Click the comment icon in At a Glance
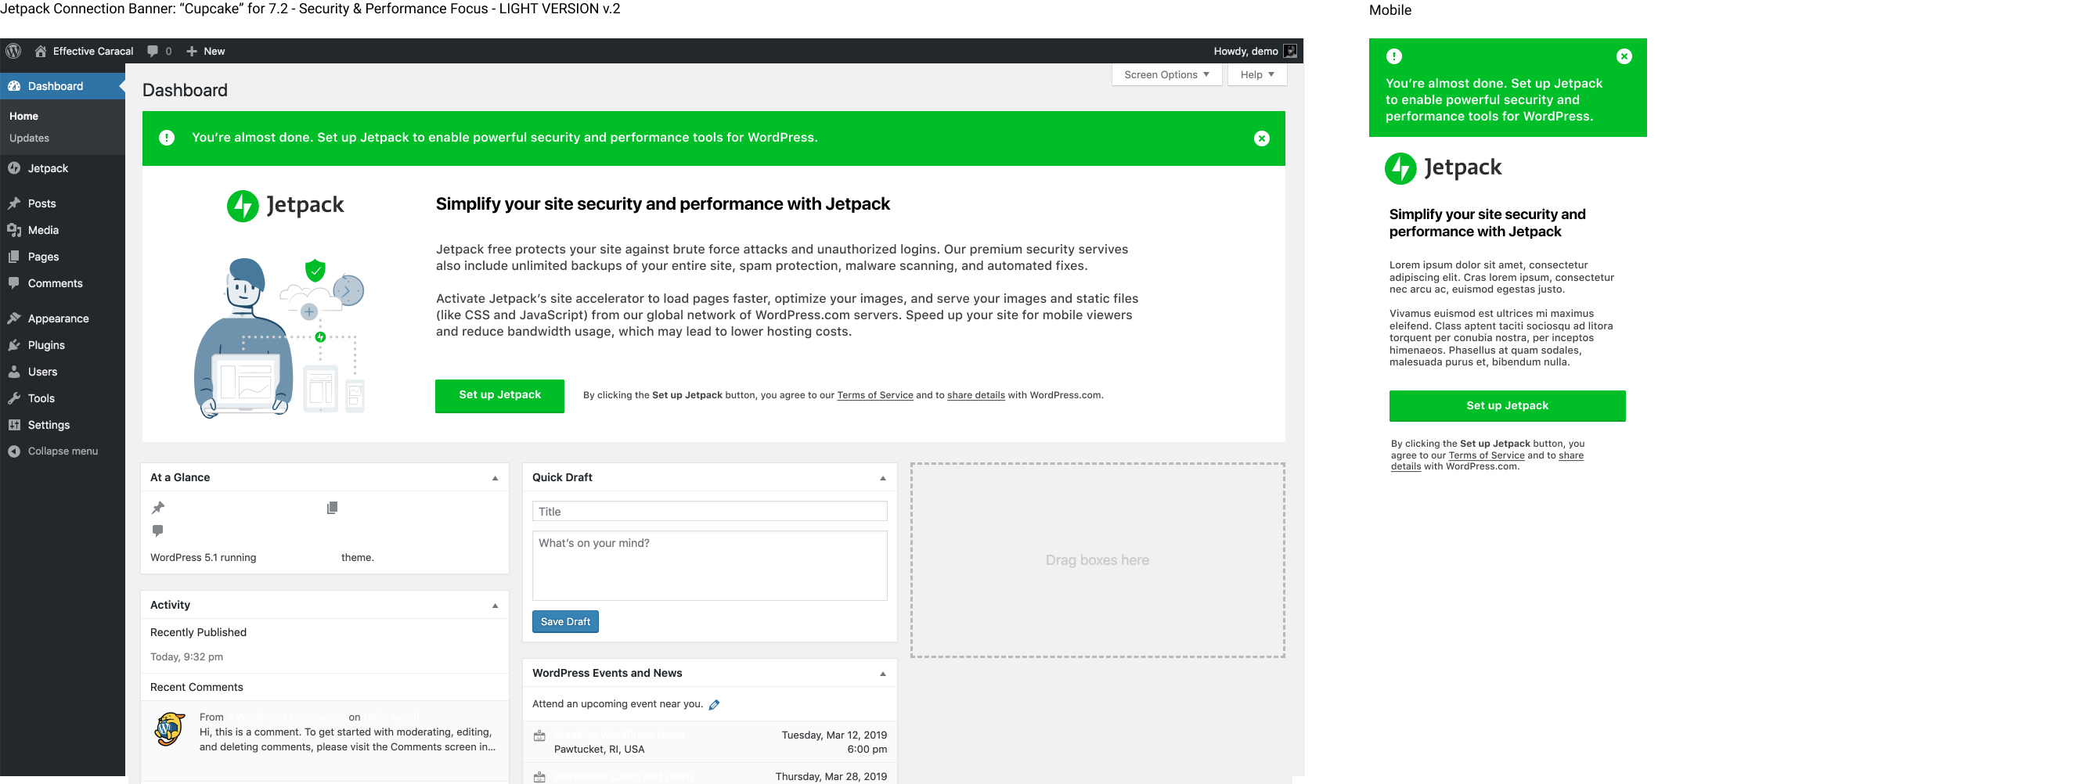The height and width of the screenshot is (784, 2087). click(x=158, y=530)
